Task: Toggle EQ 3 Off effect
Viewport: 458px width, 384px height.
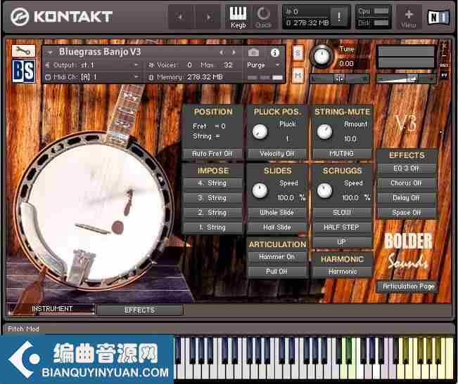Action: coord(407,168)
